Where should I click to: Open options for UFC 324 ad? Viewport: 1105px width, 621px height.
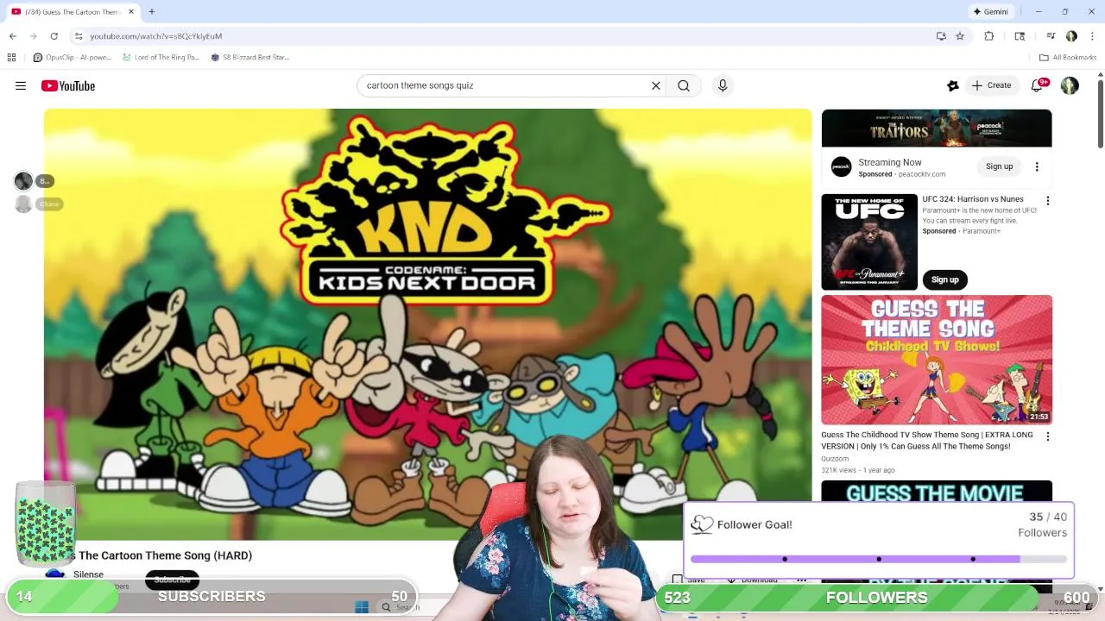coord(1048,201)
